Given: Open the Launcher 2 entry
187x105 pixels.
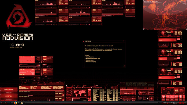Looking at the screenshot, I should click(x=8, y=89).
